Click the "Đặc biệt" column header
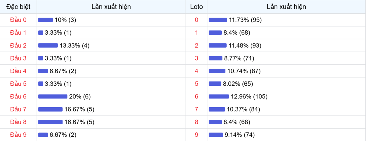366x141 pixels. [18, 7]
